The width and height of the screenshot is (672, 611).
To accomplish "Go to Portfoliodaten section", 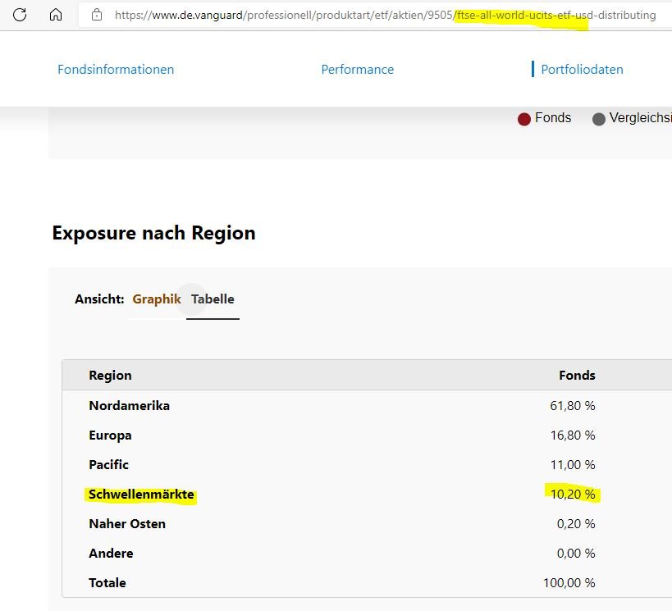I will [582, 70].
